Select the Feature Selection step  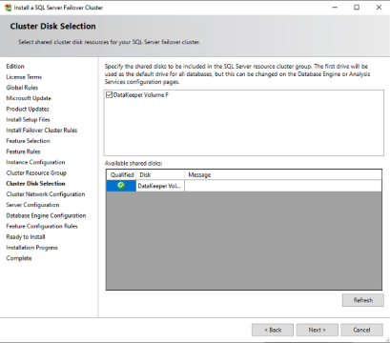[28, 141]
